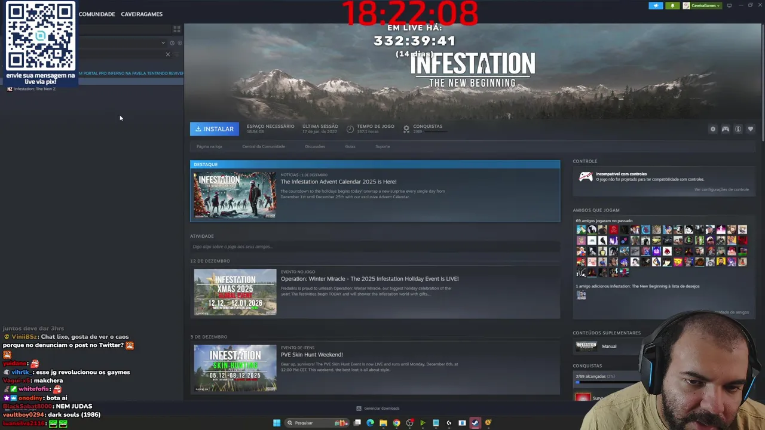
Task: Clear the library search field
Action: tap(167, 54)
